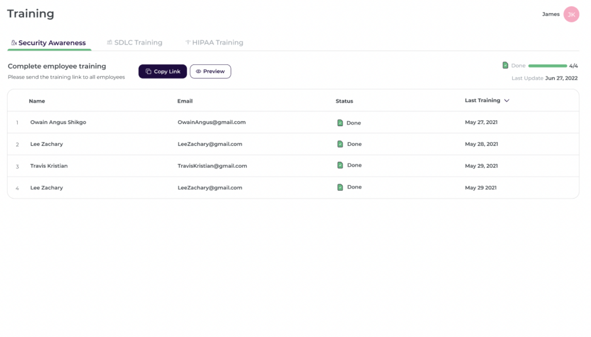Image resolution: width=591 pixels, height=337 pixels.
Task: Click the JK user avatar
Action: click(x=571, y=14)
